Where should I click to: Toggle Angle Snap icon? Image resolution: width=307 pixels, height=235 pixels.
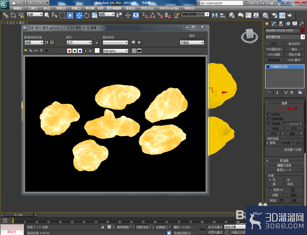click(153, 15)
